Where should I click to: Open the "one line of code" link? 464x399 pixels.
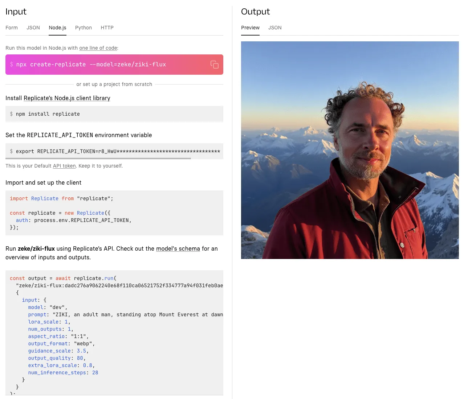coord(98,48)
